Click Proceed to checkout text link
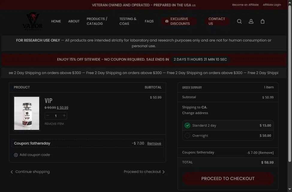Viewport: 292px width, 192px height. pyautogui.click(x=142, y=172)
